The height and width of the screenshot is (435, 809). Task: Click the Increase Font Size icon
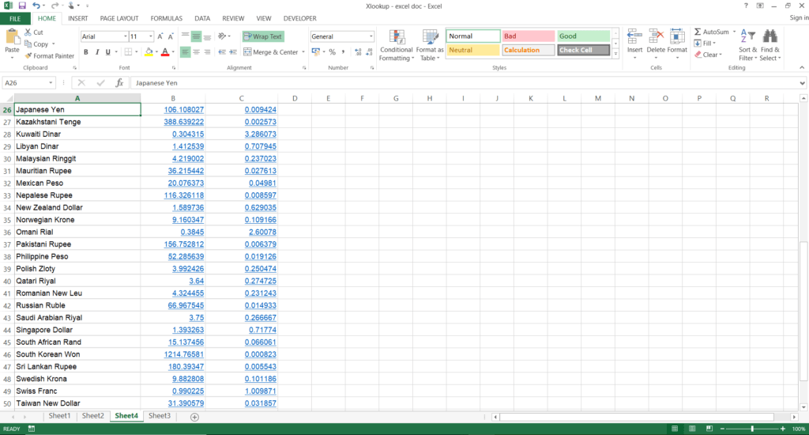pos(160,36)
